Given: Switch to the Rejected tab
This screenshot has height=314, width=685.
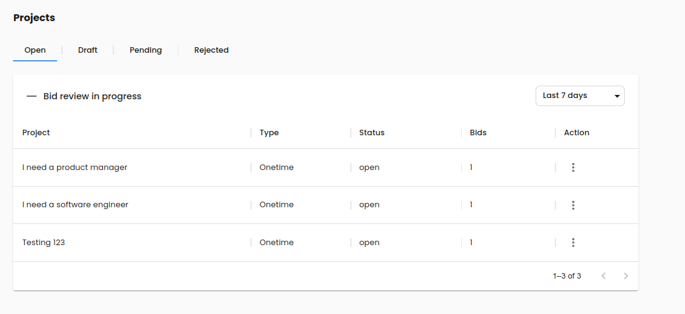Looking at the screenshot, I should point(211,50).
